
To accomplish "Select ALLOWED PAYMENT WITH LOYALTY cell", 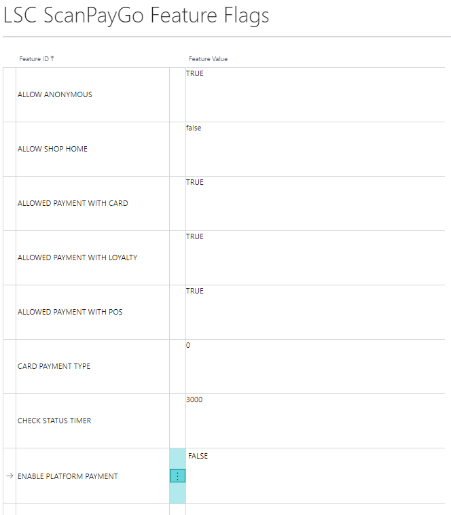I will pos(77,257).
